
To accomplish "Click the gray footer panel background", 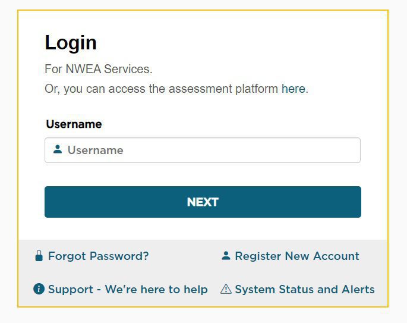I will (x=202, y=273).
